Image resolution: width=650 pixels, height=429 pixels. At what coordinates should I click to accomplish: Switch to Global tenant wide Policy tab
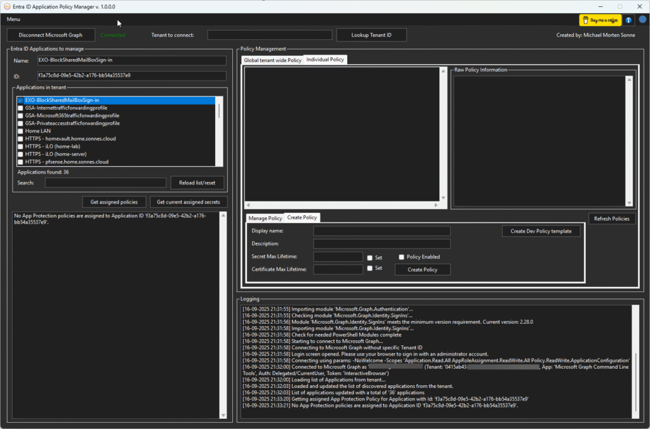(272, 60)
